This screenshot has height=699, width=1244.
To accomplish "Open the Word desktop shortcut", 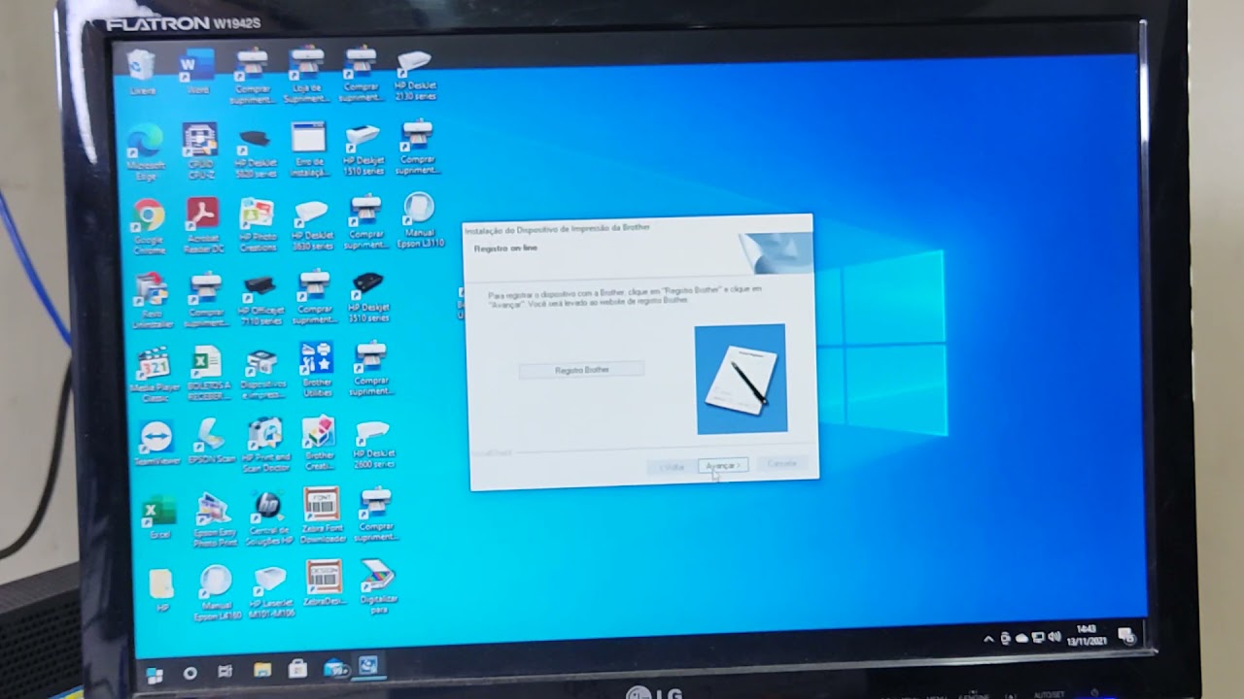I will pyautogui.click(x=197, y=72).
